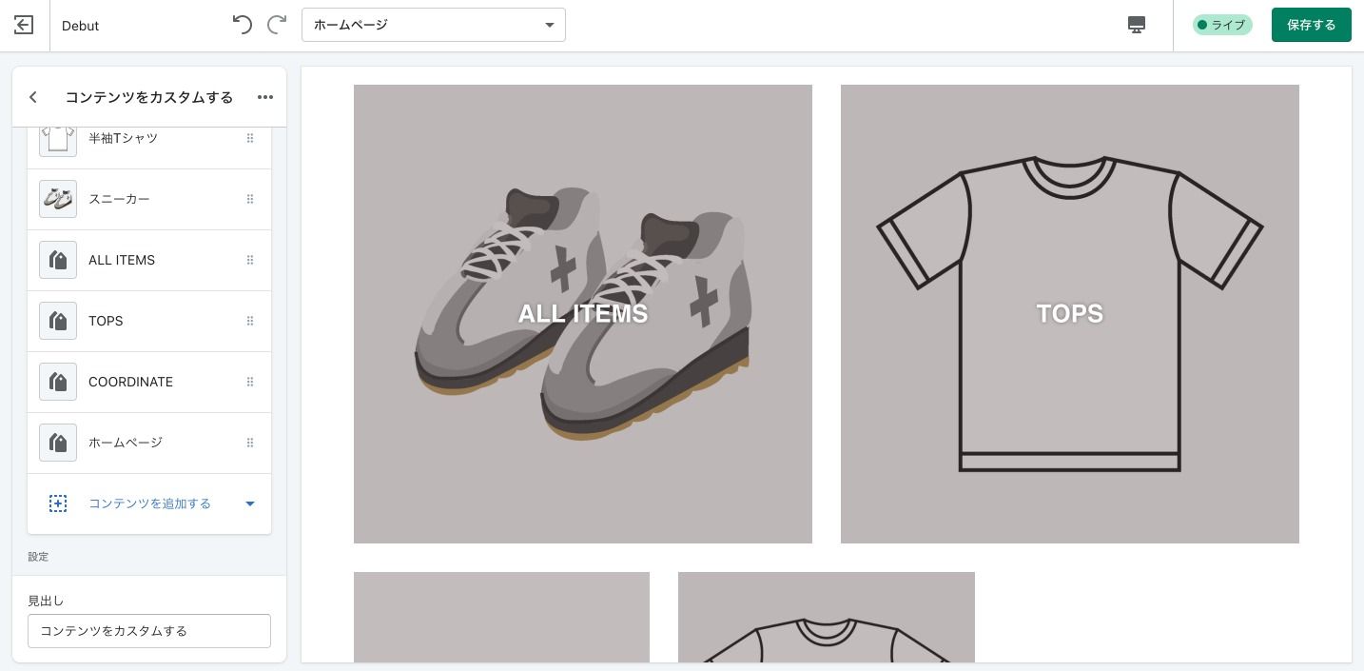Click the ALL ITEMS sneaker collection tile
The width and height of the screenshot is (1364, 671).
(x=583, y=314)
